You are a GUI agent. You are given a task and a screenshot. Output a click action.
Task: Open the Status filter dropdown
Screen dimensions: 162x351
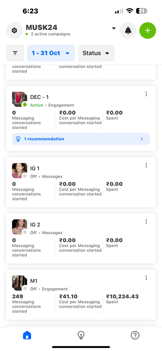(96, 53)
